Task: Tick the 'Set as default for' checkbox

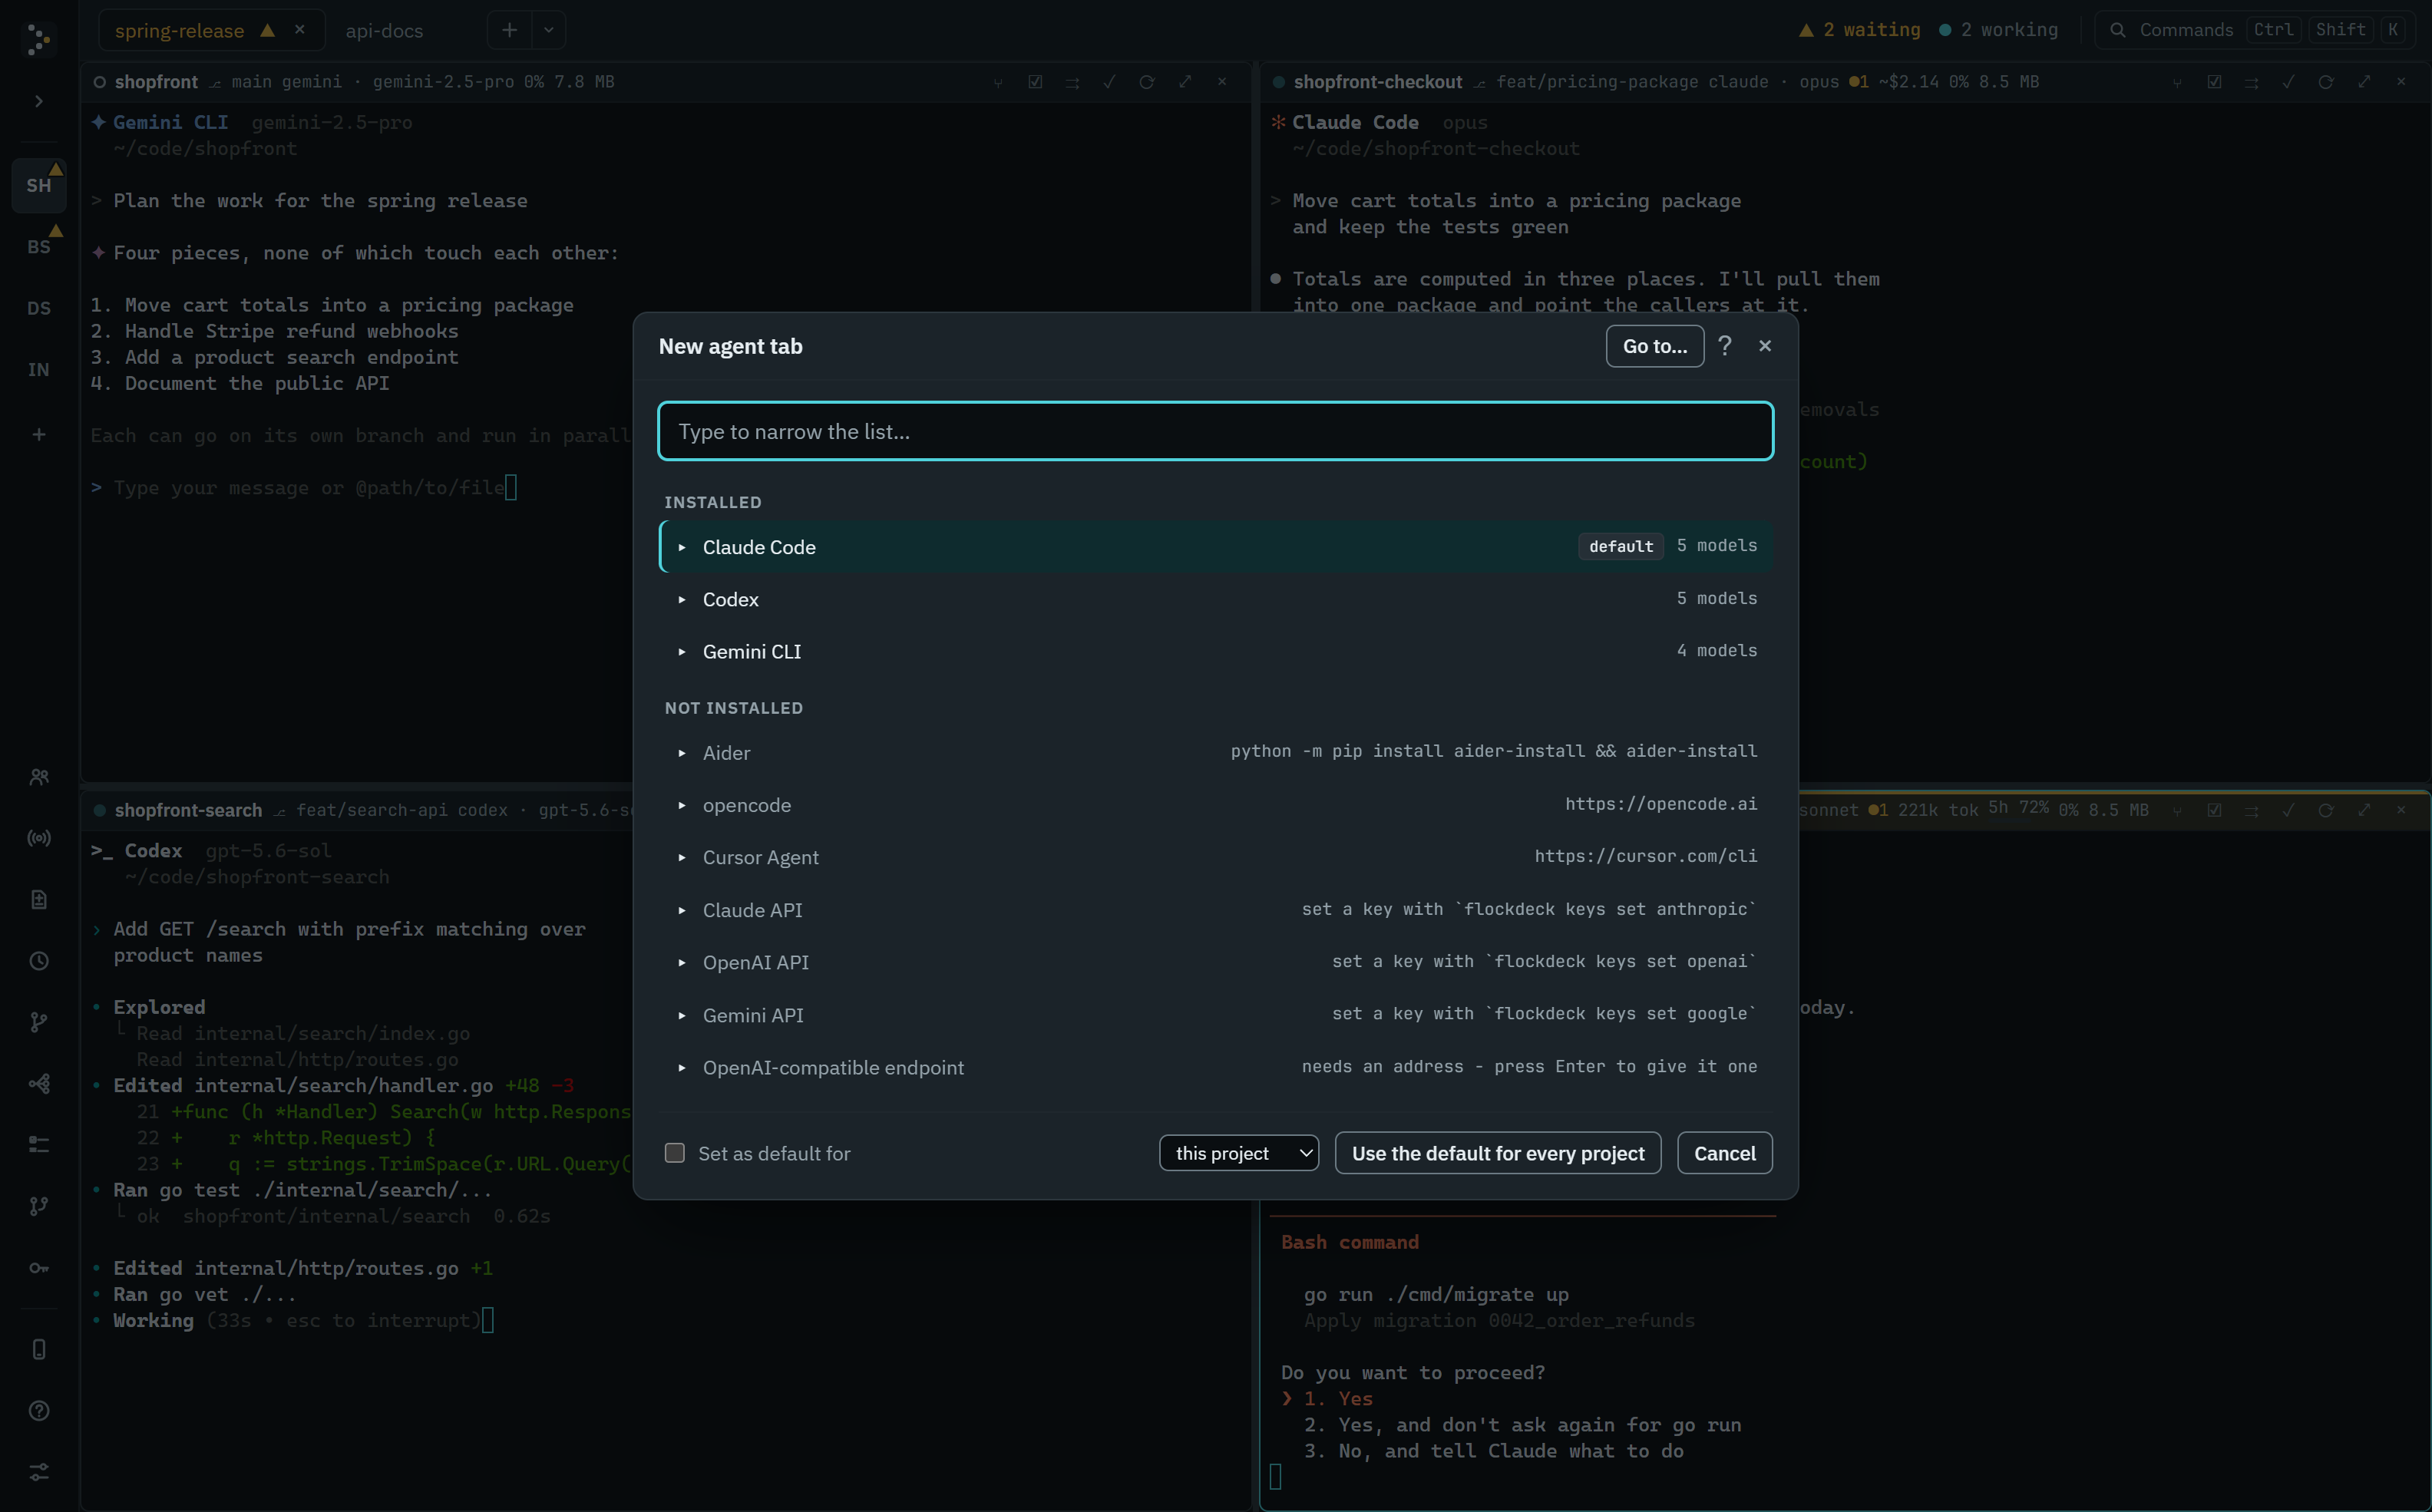Action: point(675,1153)
